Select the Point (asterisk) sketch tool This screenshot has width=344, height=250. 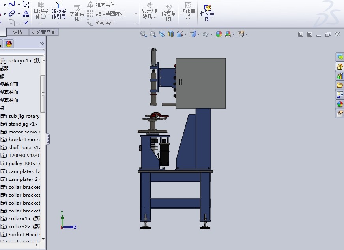tap(26, 23)
